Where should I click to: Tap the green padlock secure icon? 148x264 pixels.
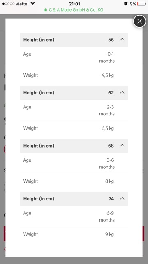pos(46,10)
